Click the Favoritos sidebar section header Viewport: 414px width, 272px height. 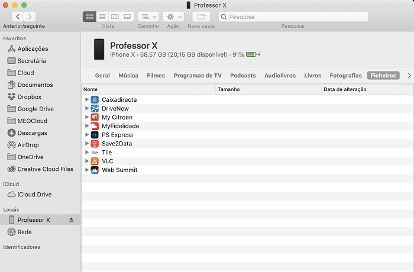15,38
